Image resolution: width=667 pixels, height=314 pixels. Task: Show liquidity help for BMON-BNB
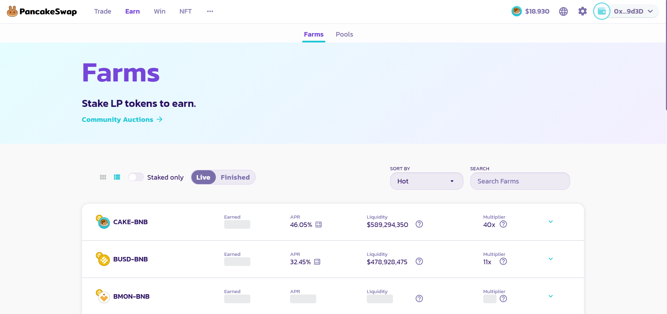point(419,299)
